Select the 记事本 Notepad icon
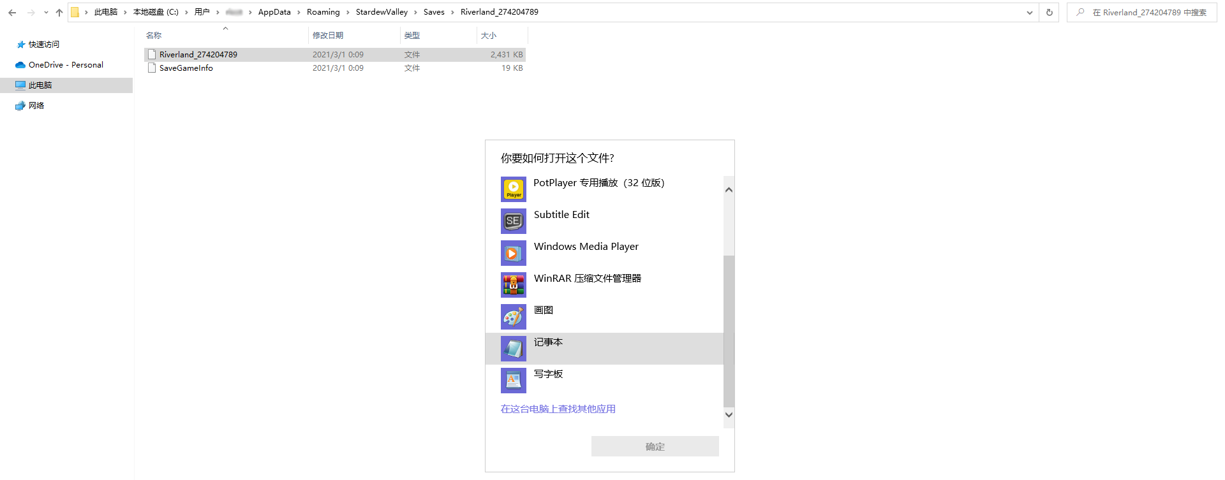 pos(514,349)
